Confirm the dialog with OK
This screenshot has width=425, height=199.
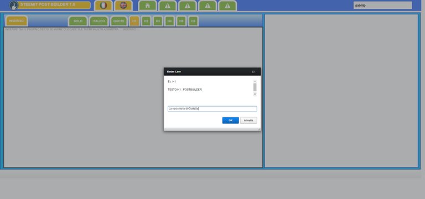(x=230, y=121)
